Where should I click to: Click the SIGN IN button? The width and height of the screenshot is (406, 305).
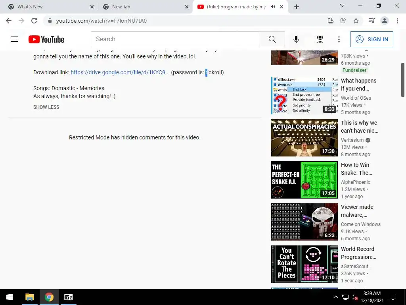click(x=371, y=39)
